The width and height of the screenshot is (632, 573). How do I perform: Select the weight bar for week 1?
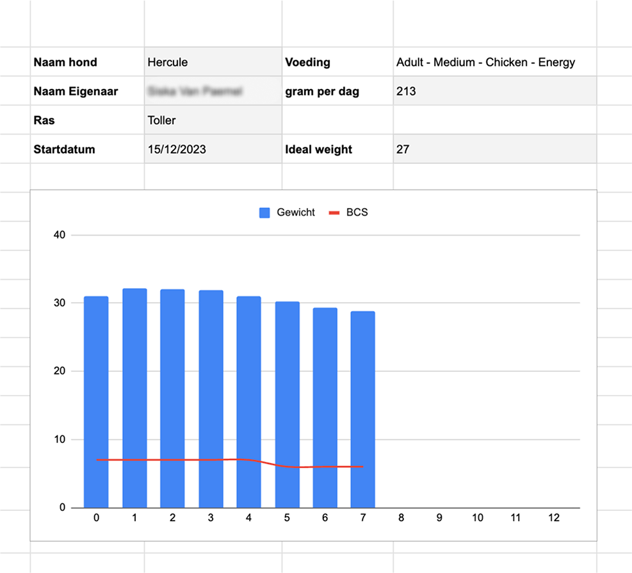(134, 398)
